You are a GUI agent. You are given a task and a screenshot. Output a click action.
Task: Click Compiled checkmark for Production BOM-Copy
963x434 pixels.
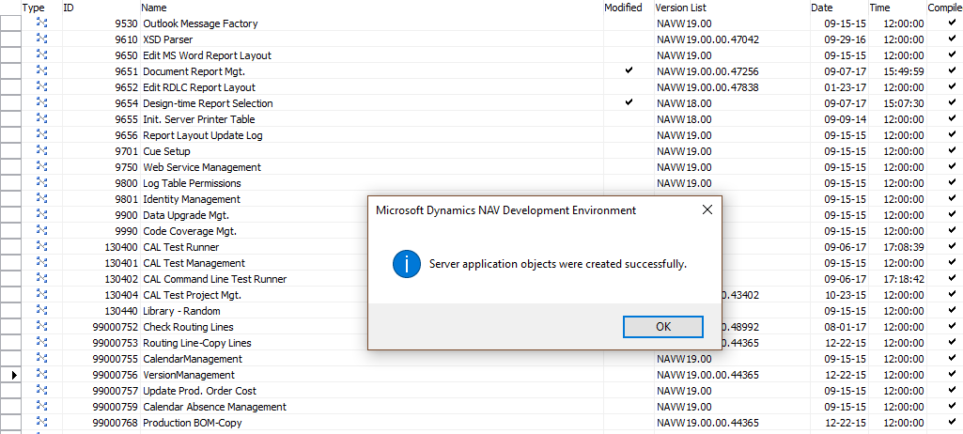(952, 422)
